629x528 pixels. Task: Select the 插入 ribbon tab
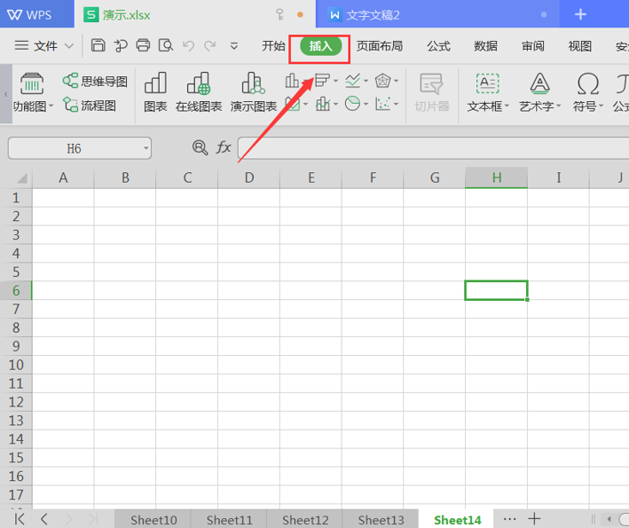(x=320, y=46)
